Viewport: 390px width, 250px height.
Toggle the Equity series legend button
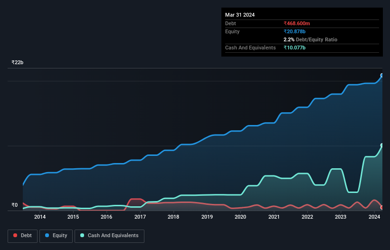[x=56, y=236]
